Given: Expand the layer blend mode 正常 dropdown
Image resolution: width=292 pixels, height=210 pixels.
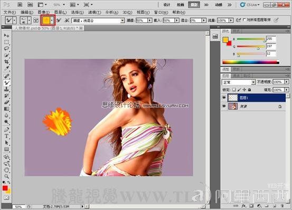Looking at the screenshot, I should tap(238, 82).
